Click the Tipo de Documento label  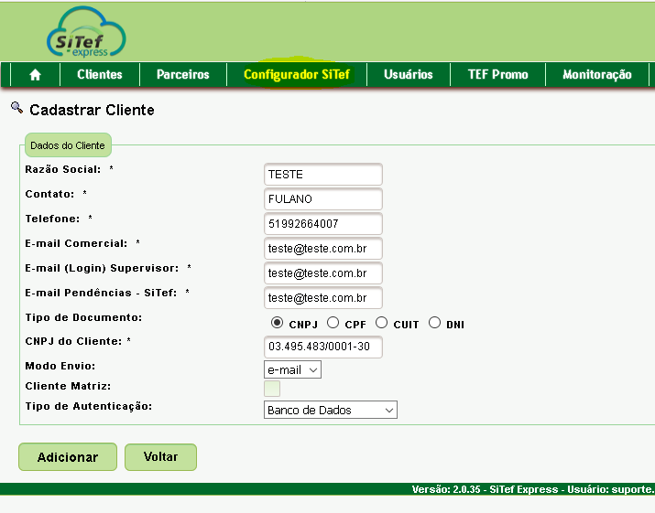tap(83, 317)
